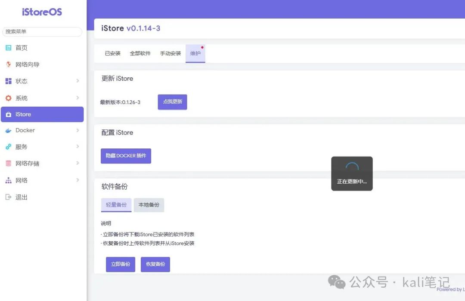
Task: Switch to the 手动安装 tab
Action: click(x=170, y=53)
